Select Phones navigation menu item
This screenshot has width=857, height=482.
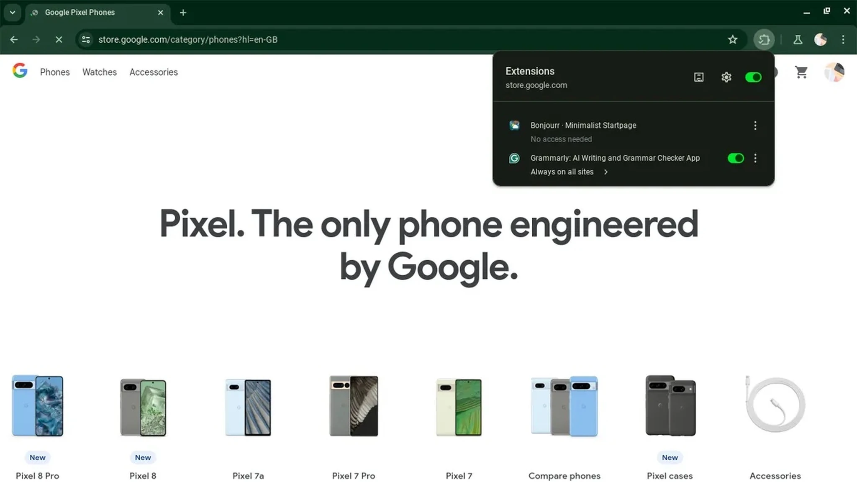coord(55,72)
